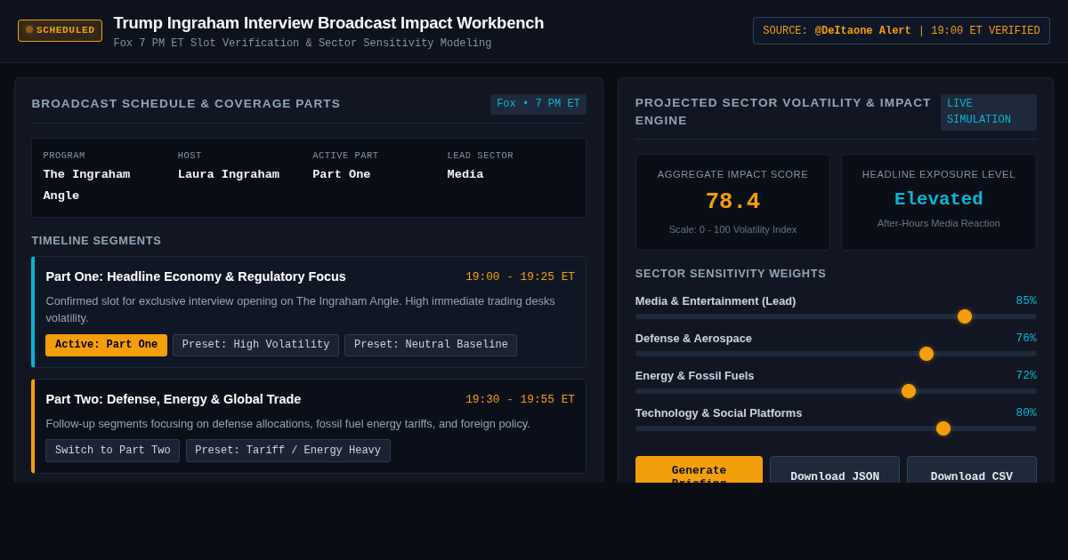Click the Elevated exposure level value

pos(938,199)
